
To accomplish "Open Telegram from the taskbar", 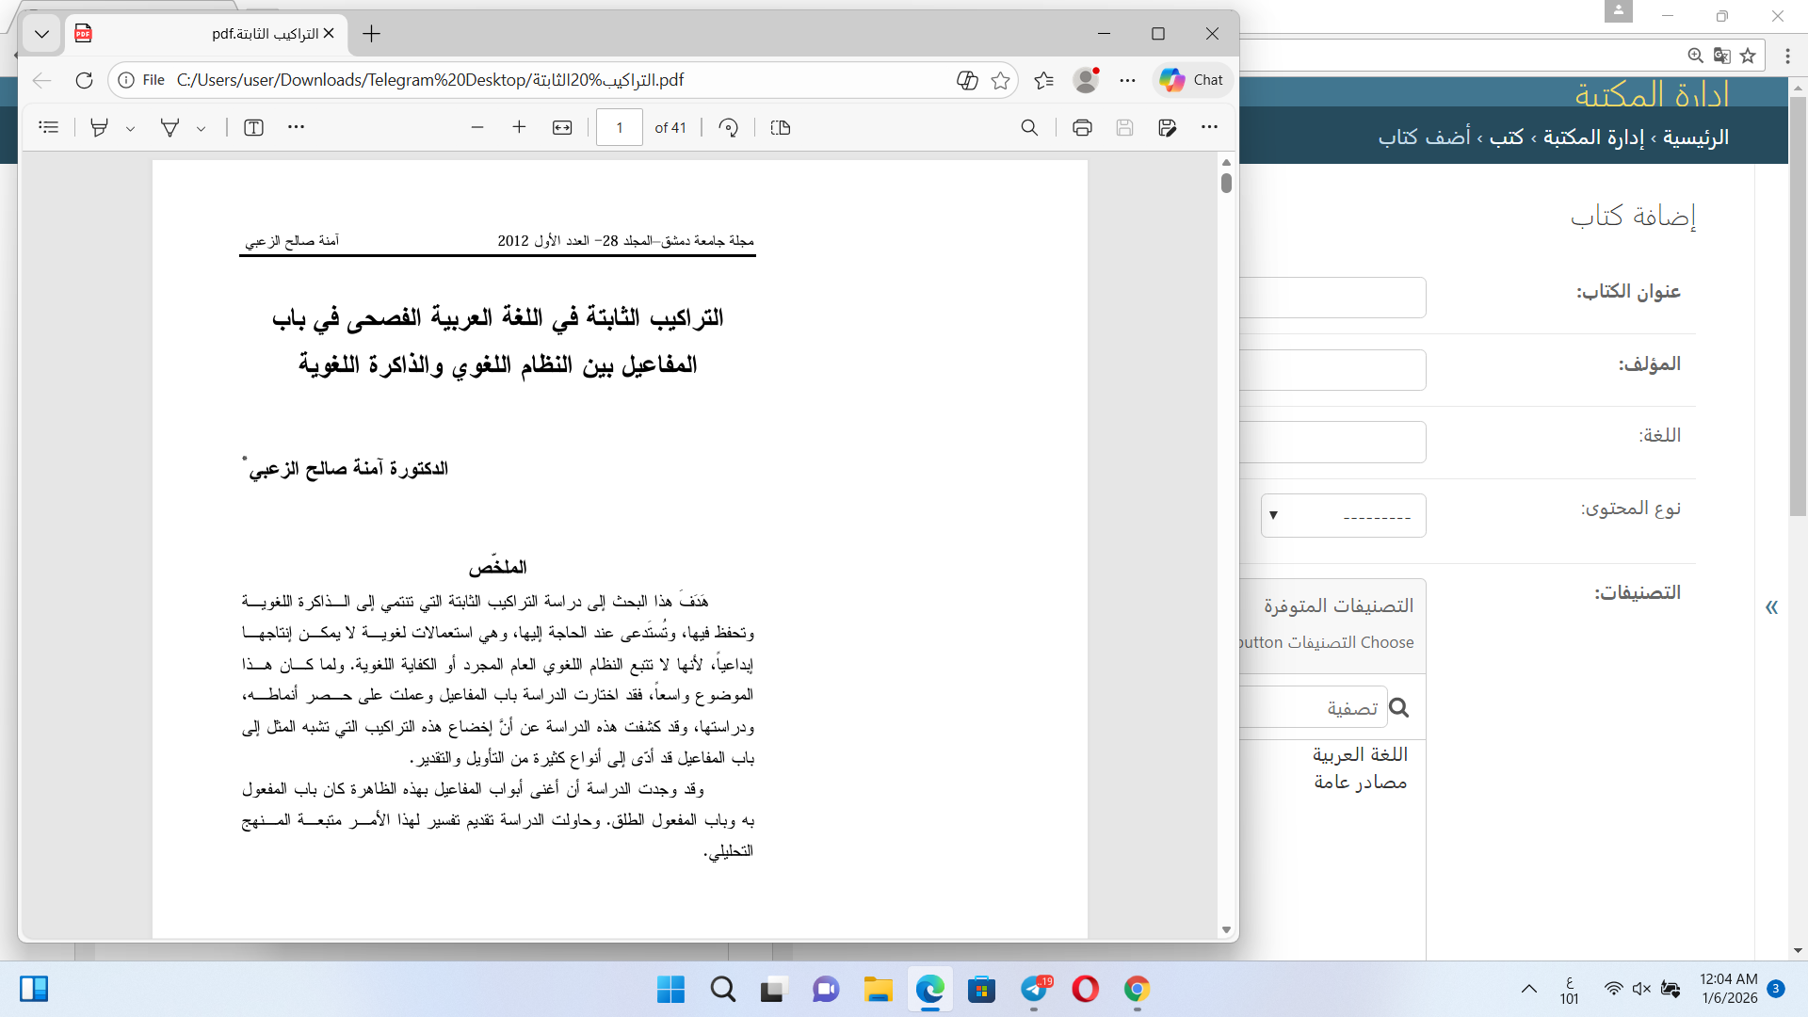I will (1034, 990).
